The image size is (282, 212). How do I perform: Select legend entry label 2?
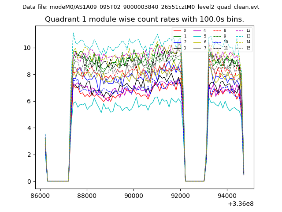tap(185, 42)
